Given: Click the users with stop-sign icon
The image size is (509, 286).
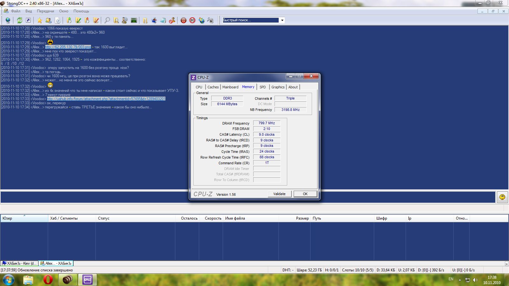Looking at the screenshot, I should (x=172, y=20).
